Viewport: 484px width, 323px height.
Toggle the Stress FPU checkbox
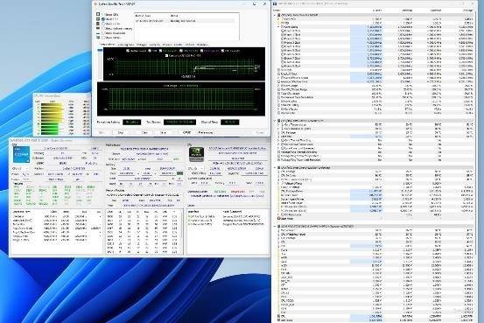[103, 19]
